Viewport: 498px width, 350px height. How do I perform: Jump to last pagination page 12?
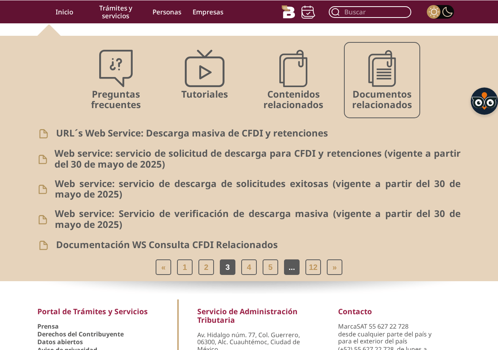point(313,267)
